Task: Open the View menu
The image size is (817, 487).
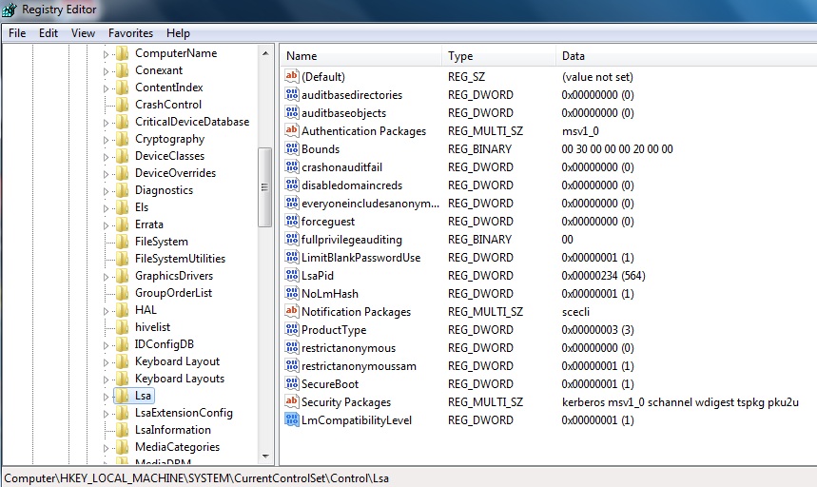Action: pyautogui.click(x=84, y=33)
